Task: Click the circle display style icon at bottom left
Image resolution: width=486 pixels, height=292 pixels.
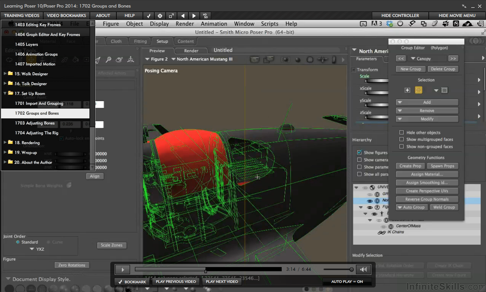Action: [x=10, y=289]
